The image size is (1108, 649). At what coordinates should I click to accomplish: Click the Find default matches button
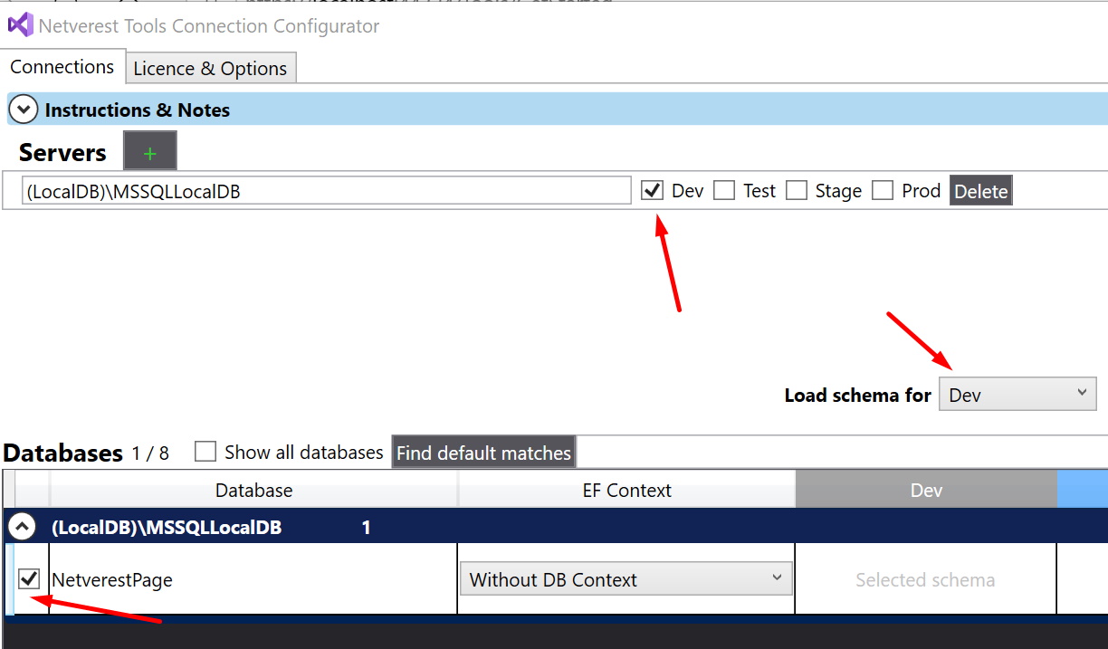click(x=483, y=453)
